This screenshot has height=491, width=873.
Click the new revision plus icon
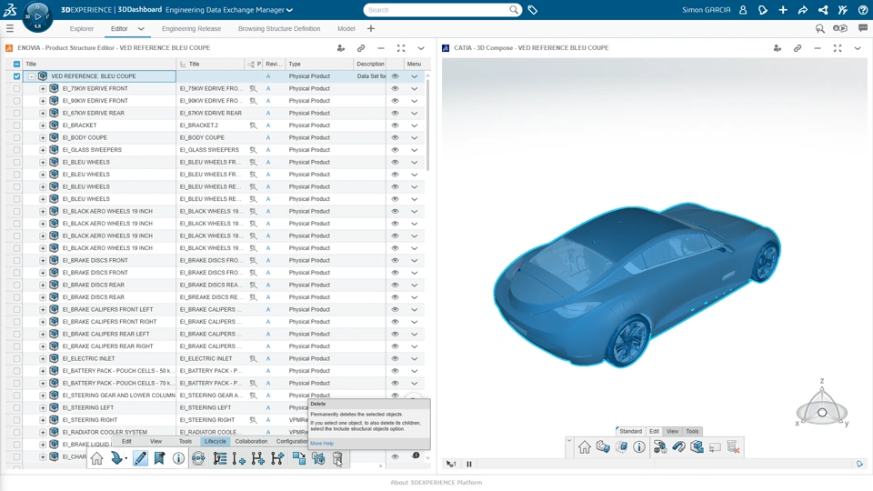coord(239,458)
